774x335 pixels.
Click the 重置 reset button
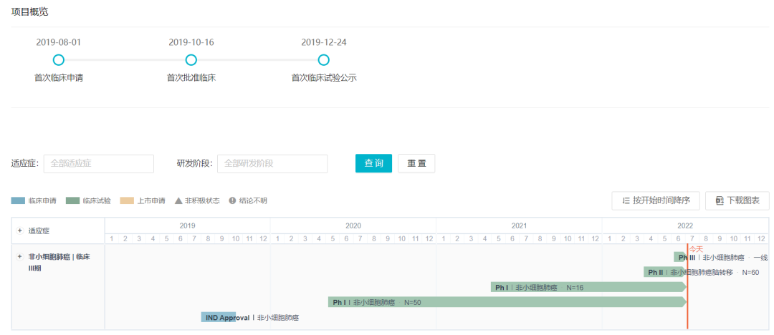[416, 163]
